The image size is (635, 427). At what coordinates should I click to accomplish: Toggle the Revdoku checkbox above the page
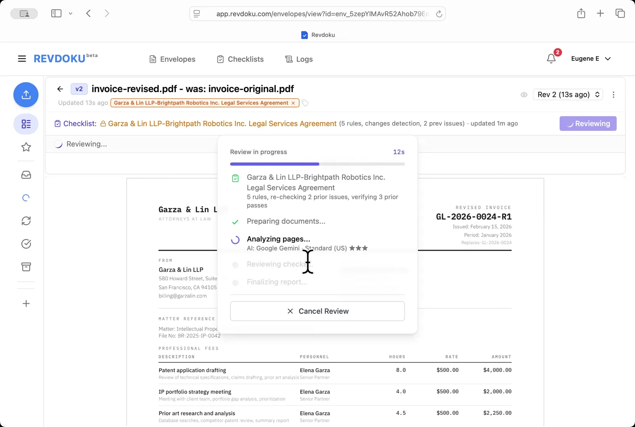pyautogui.click(x=304, y=35)
